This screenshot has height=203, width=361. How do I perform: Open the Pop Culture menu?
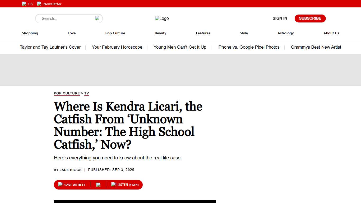pos(115,33)
